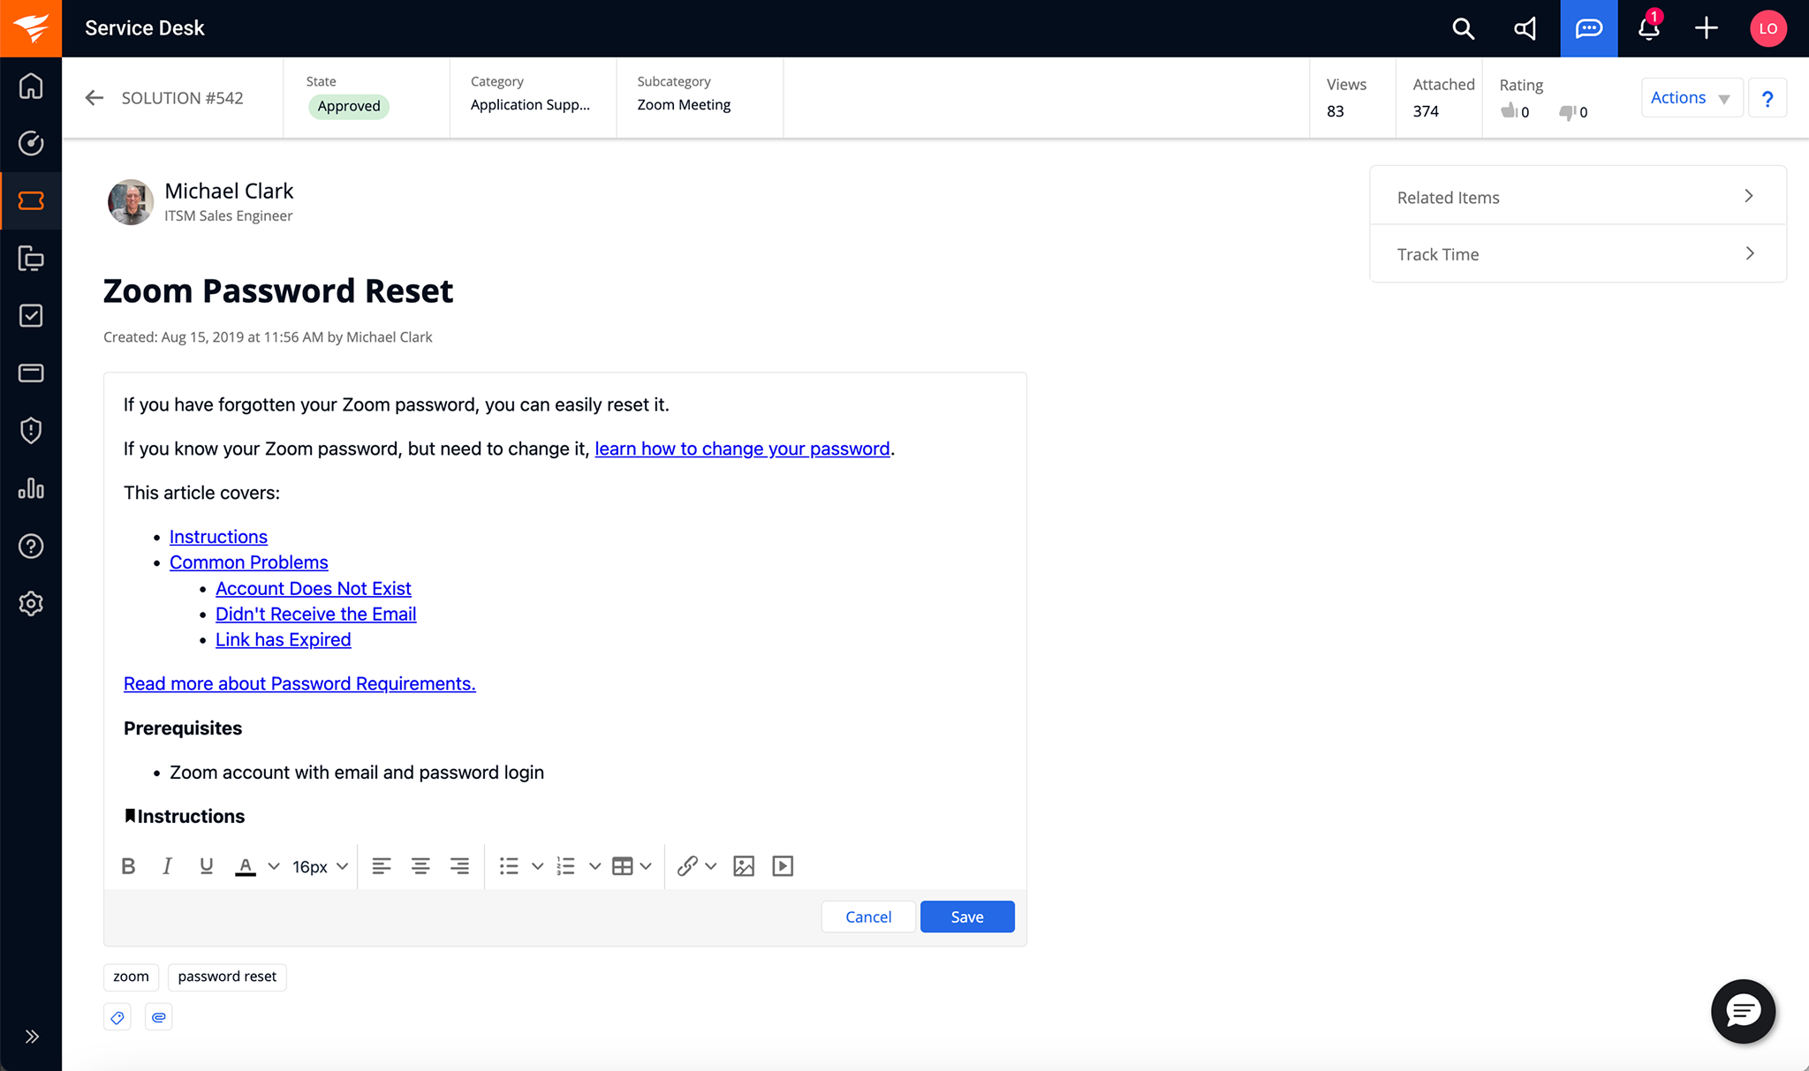Open the live chat bubble widget
Viewport: 1809px width, 1071px height.
pyautogui.click(x=1743, y=1011)
